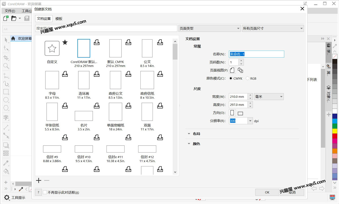Set landscape orientation
Image resolution: width=339 pixels, height=204 pixels.
point(240,113)
